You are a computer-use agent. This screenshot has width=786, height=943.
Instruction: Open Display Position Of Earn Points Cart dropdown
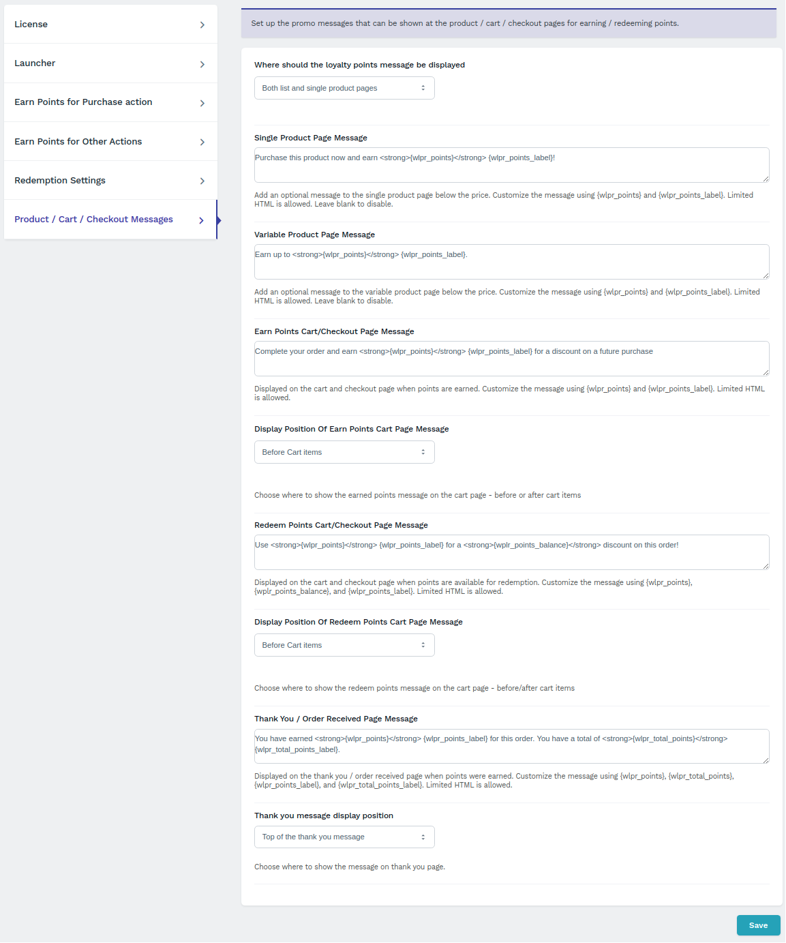(344, 452)
